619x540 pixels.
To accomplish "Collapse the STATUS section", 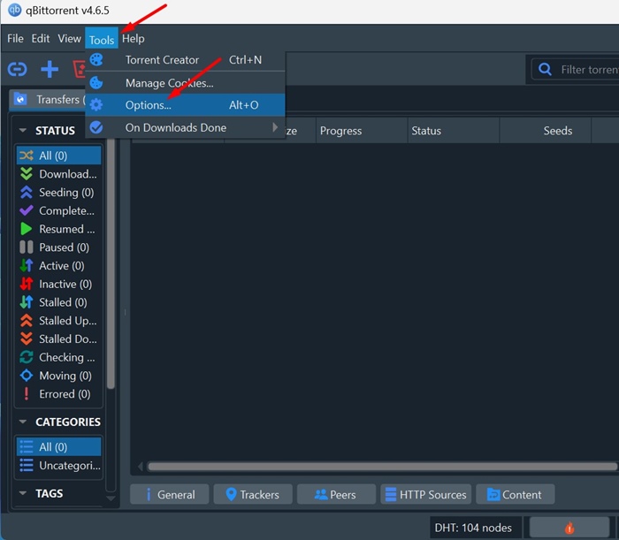I will [23, 130].
